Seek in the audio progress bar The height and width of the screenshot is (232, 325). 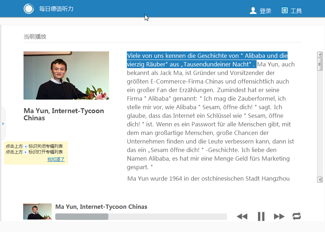click(x=141, y=217)
